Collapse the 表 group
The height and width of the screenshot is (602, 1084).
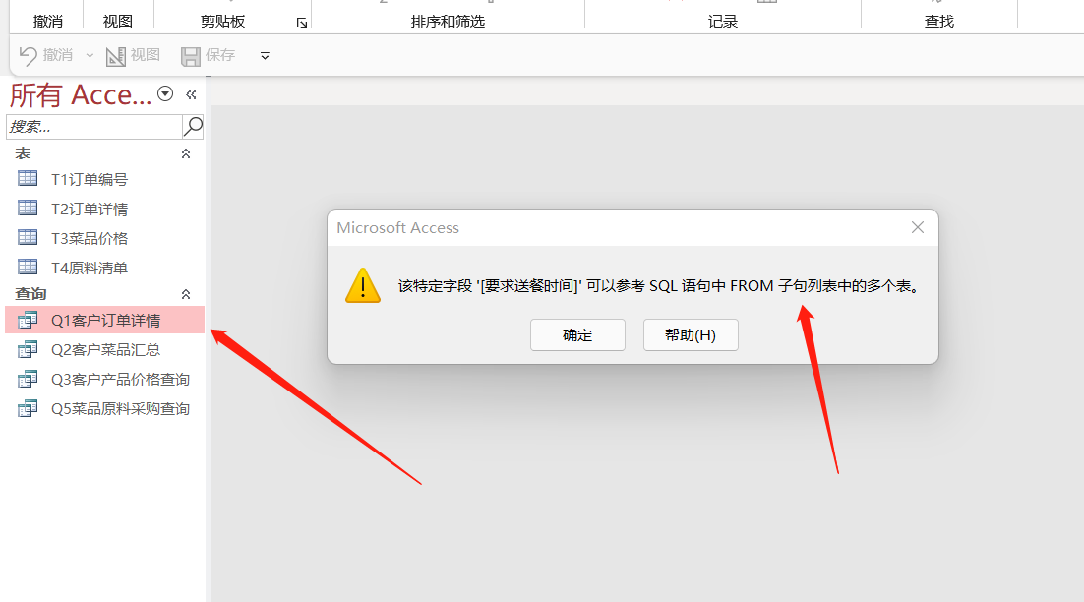[186, 153]
